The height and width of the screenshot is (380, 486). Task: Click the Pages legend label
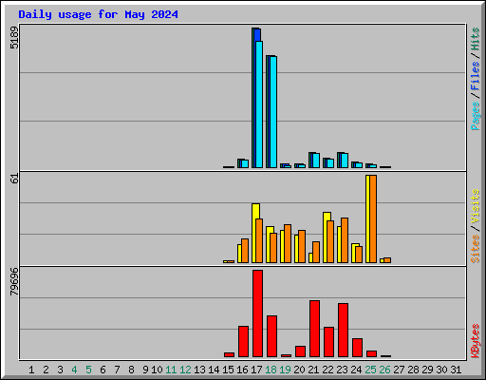pos(476,116)
